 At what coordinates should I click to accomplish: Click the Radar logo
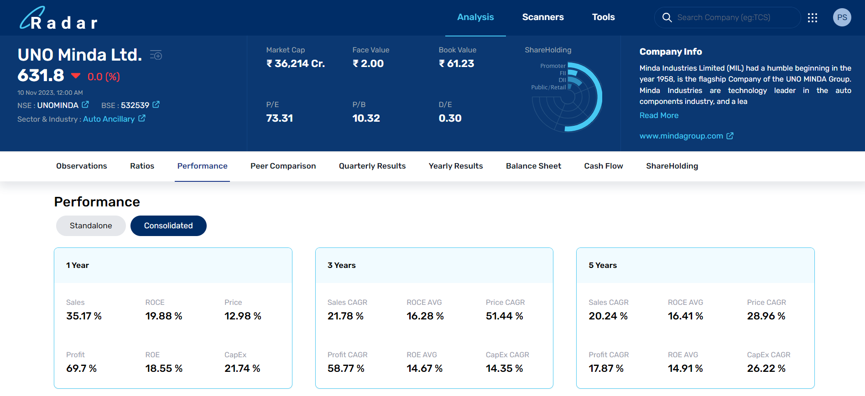click(x=58, y=18)
